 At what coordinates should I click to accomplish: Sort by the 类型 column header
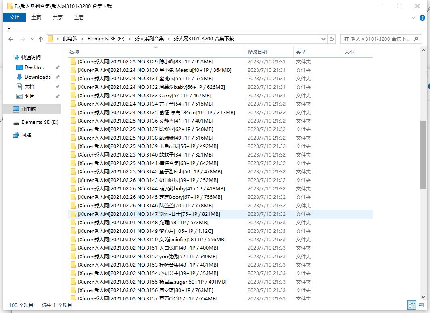(317, 52)
